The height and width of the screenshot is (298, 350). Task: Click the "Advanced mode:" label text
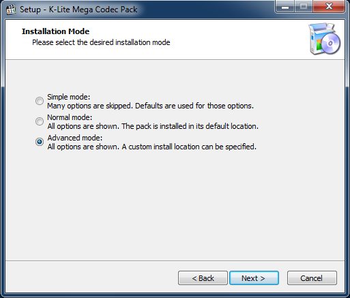[x=75, y=138]
